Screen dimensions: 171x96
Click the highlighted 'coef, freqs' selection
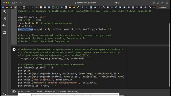coord(26,29)
